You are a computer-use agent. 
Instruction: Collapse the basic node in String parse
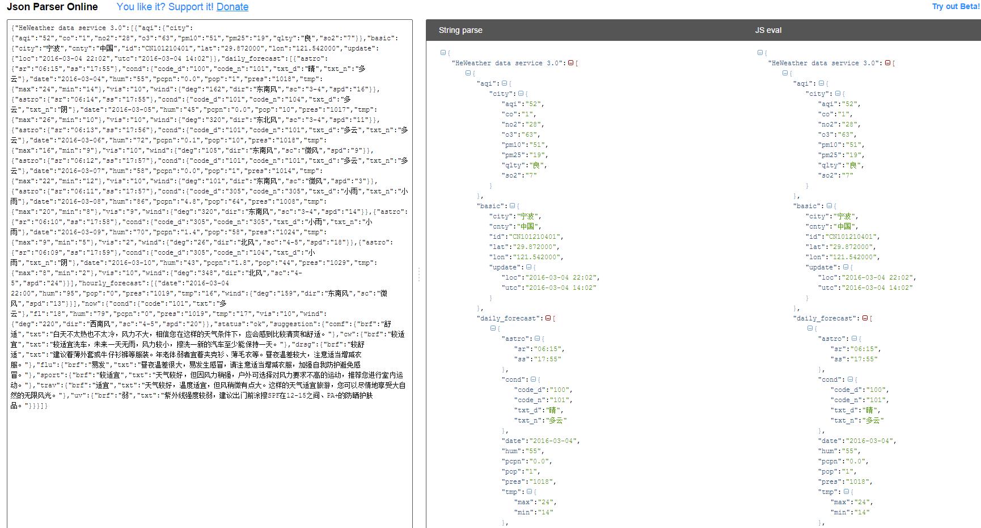click(512, 206)
